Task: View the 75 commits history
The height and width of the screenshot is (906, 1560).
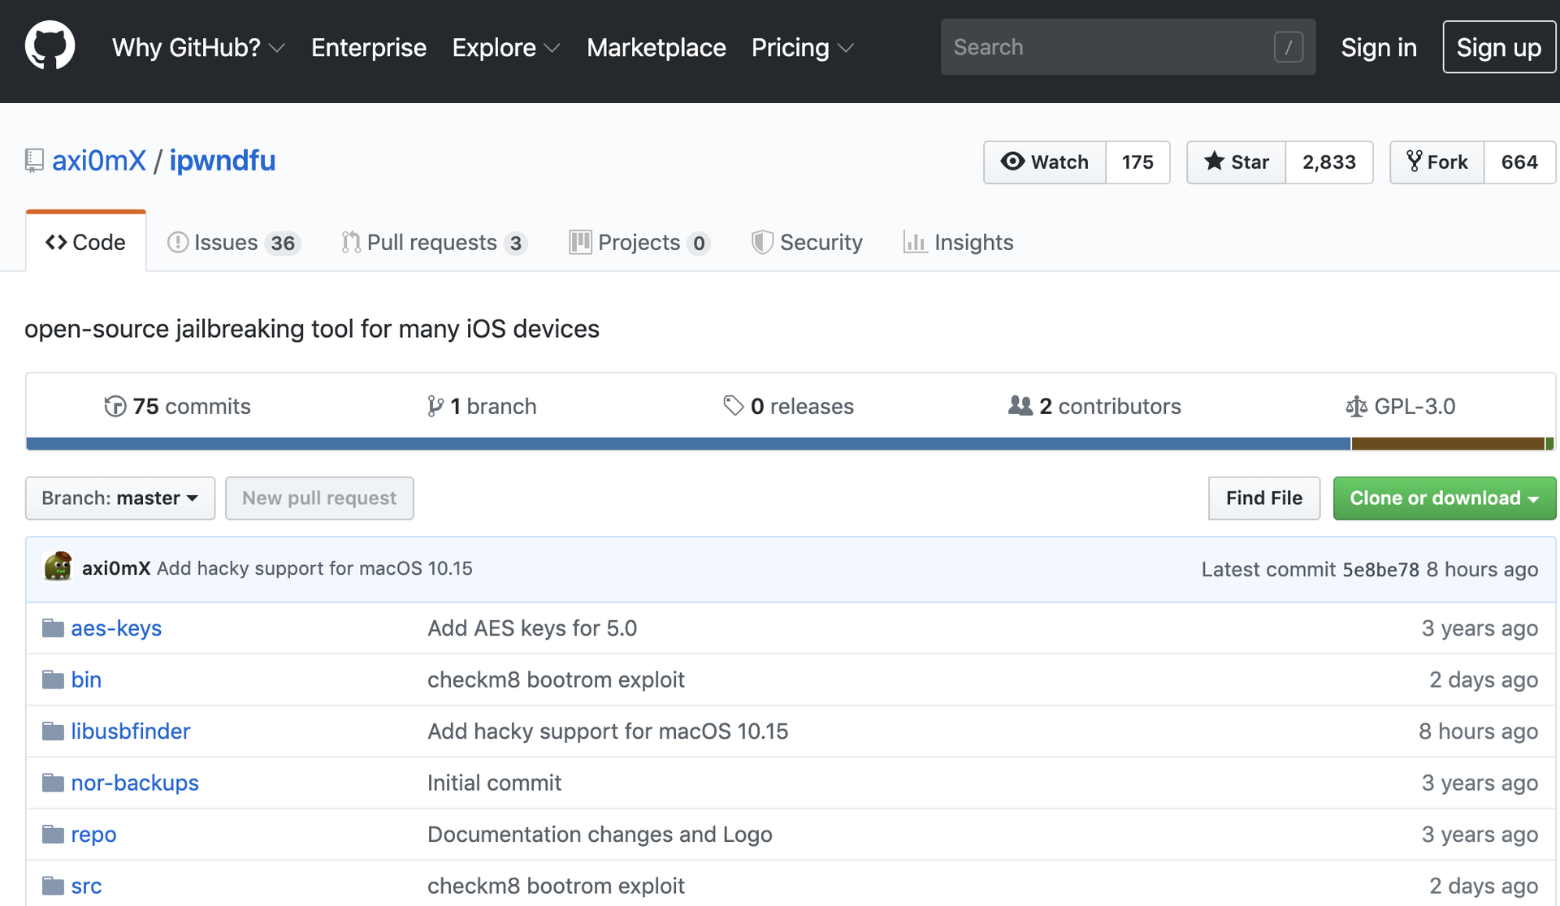Action: tap(177, 406)
